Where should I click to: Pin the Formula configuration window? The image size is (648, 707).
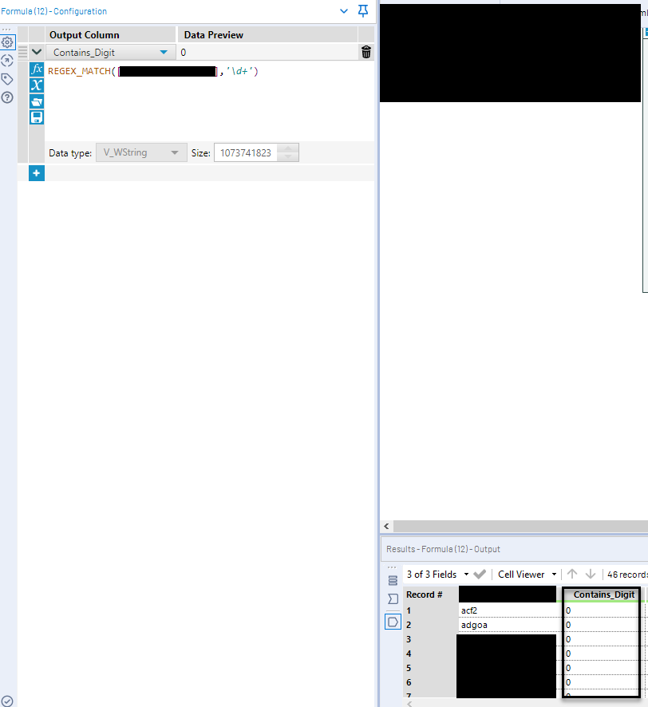coord(363,12)
